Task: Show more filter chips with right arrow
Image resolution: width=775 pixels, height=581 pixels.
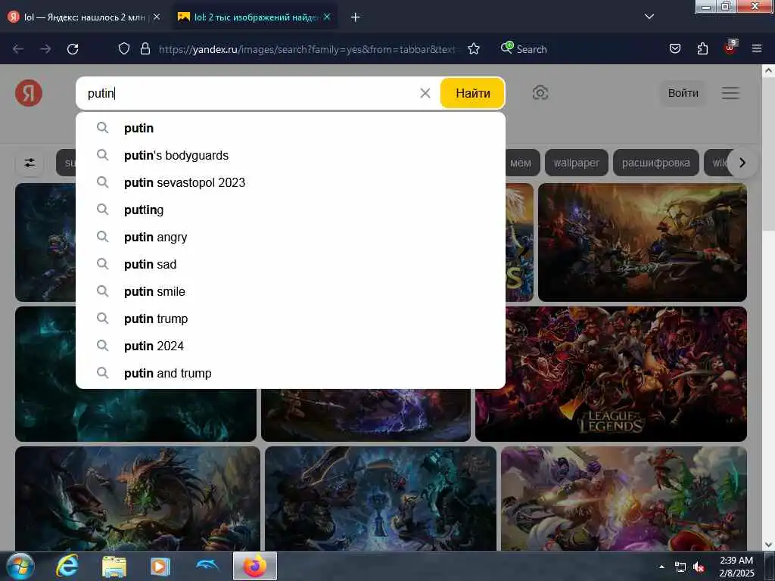Action: pos(742,163)
